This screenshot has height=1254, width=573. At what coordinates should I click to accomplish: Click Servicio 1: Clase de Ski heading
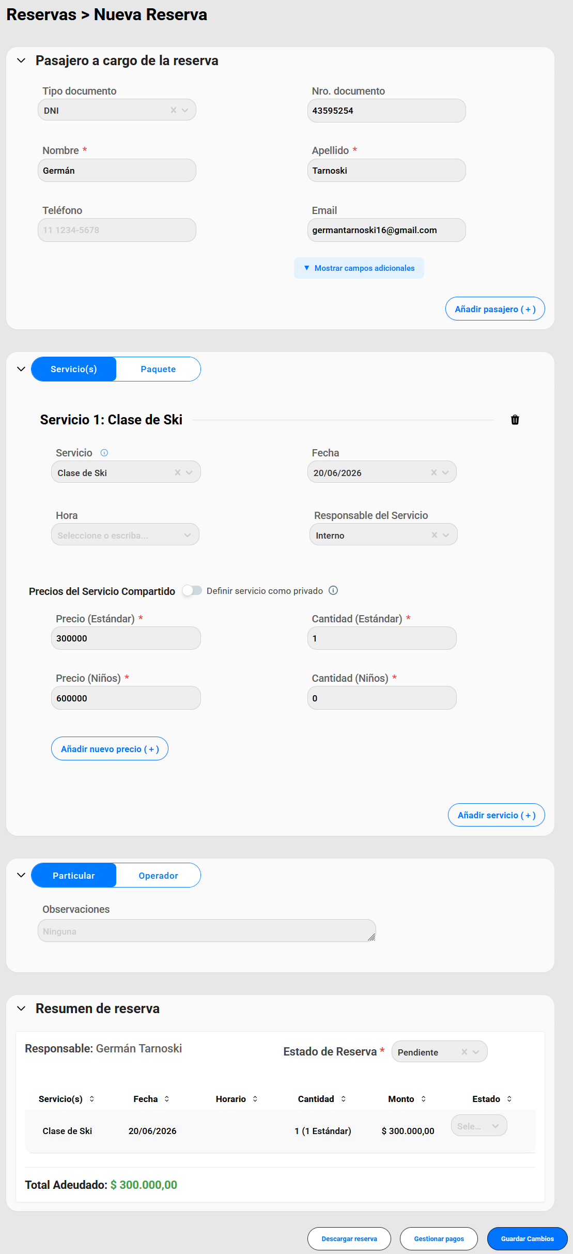[x=111, y=420]
